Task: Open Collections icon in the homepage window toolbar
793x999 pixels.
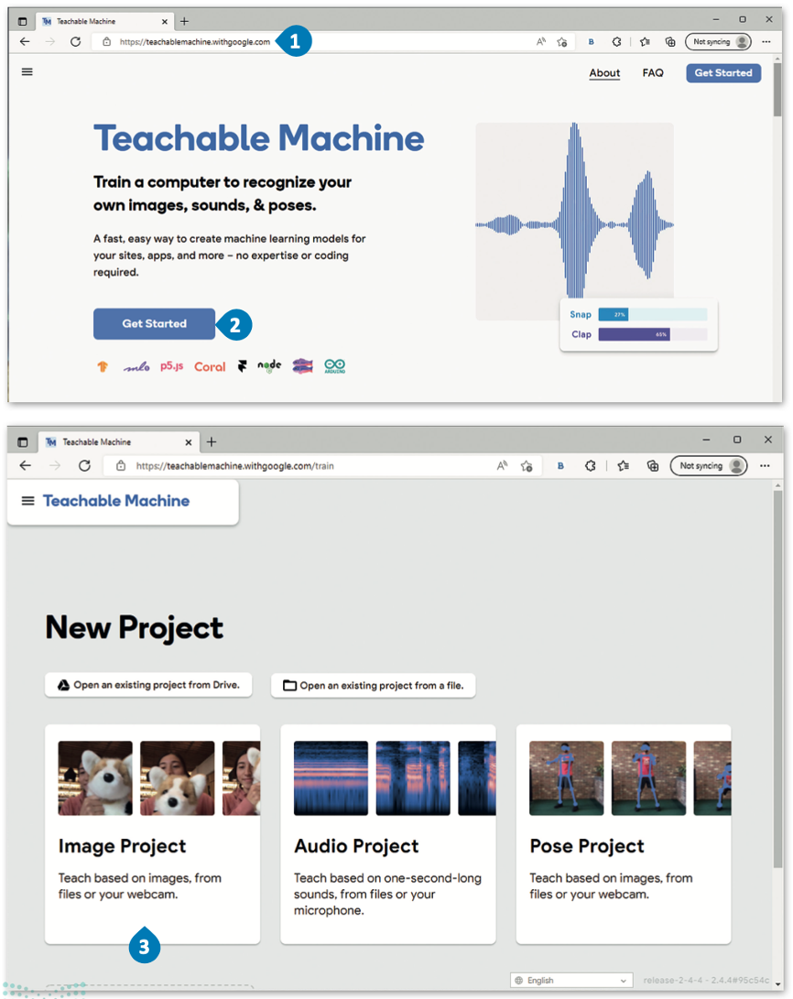Action: pos(670,42)
